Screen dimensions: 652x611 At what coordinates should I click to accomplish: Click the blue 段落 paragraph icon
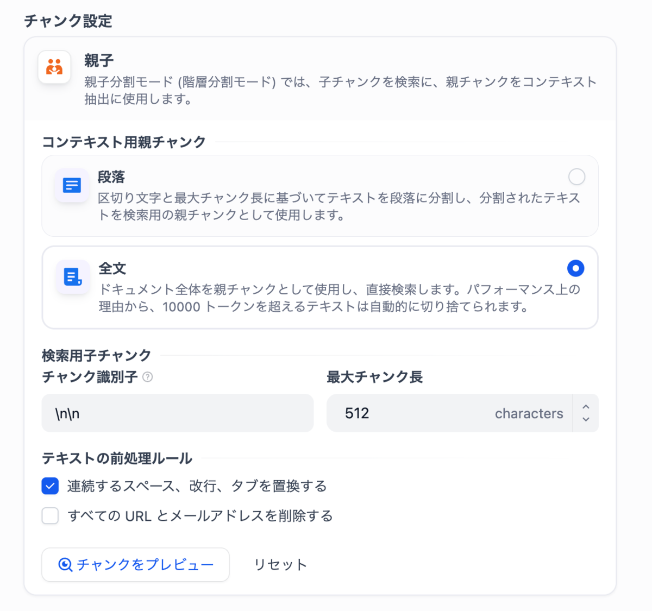coord(72,185)
